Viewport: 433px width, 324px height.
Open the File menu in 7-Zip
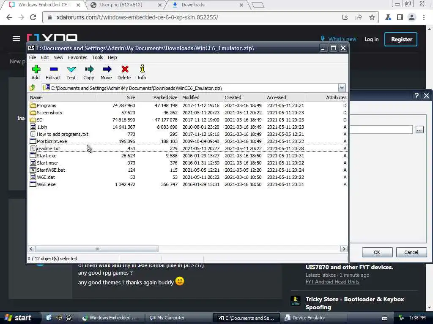coord(33,57)
